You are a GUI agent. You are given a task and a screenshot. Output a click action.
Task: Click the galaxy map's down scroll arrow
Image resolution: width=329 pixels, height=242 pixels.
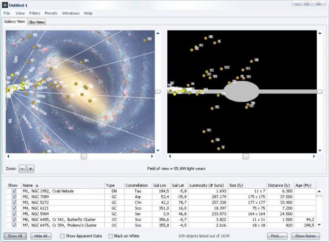tap(158, 150)
